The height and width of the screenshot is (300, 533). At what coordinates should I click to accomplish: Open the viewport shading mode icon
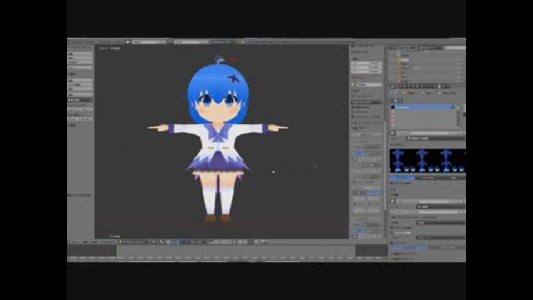pyautogui.click(x=153, y=242)
